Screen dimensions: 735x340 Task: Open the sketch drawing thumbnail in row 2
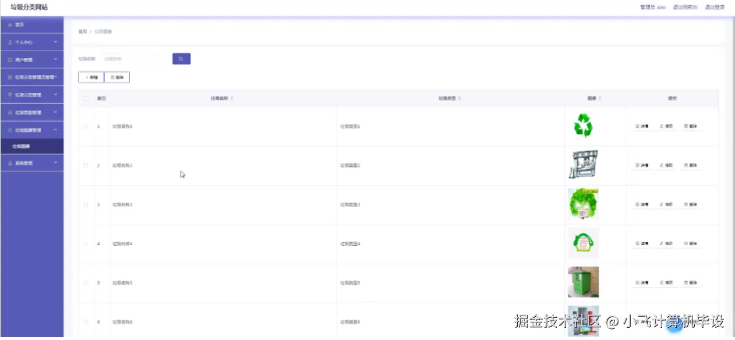pyautogui.click(x=583, y=164)
